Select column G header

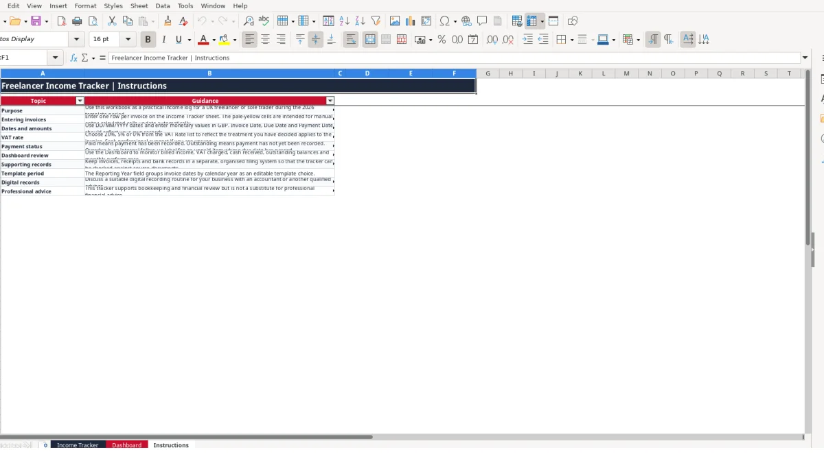tap(488, 73)
